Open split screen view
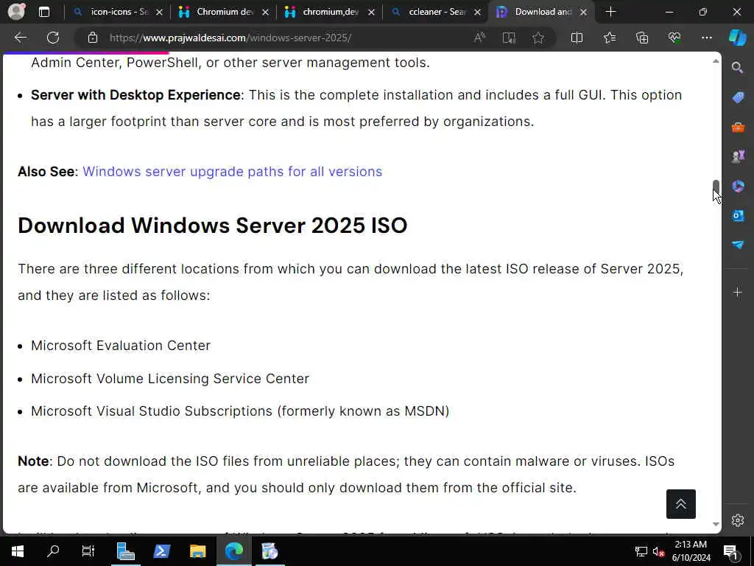Screen dimensions: 754x566 click(x=577, y=38)
